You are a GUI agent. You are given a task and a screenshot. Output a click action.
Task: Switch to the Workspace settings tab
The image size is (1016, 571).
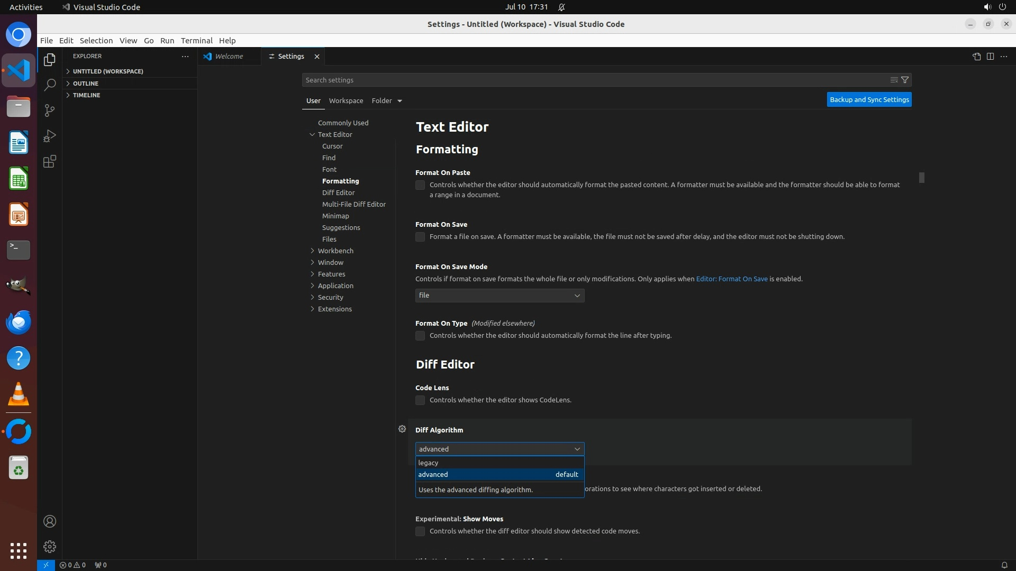coord(346,100)
